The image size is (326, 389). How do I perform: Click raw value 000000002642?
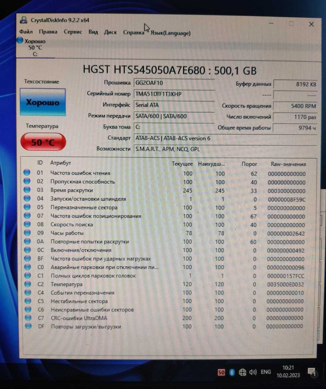(x=286, y=234)
